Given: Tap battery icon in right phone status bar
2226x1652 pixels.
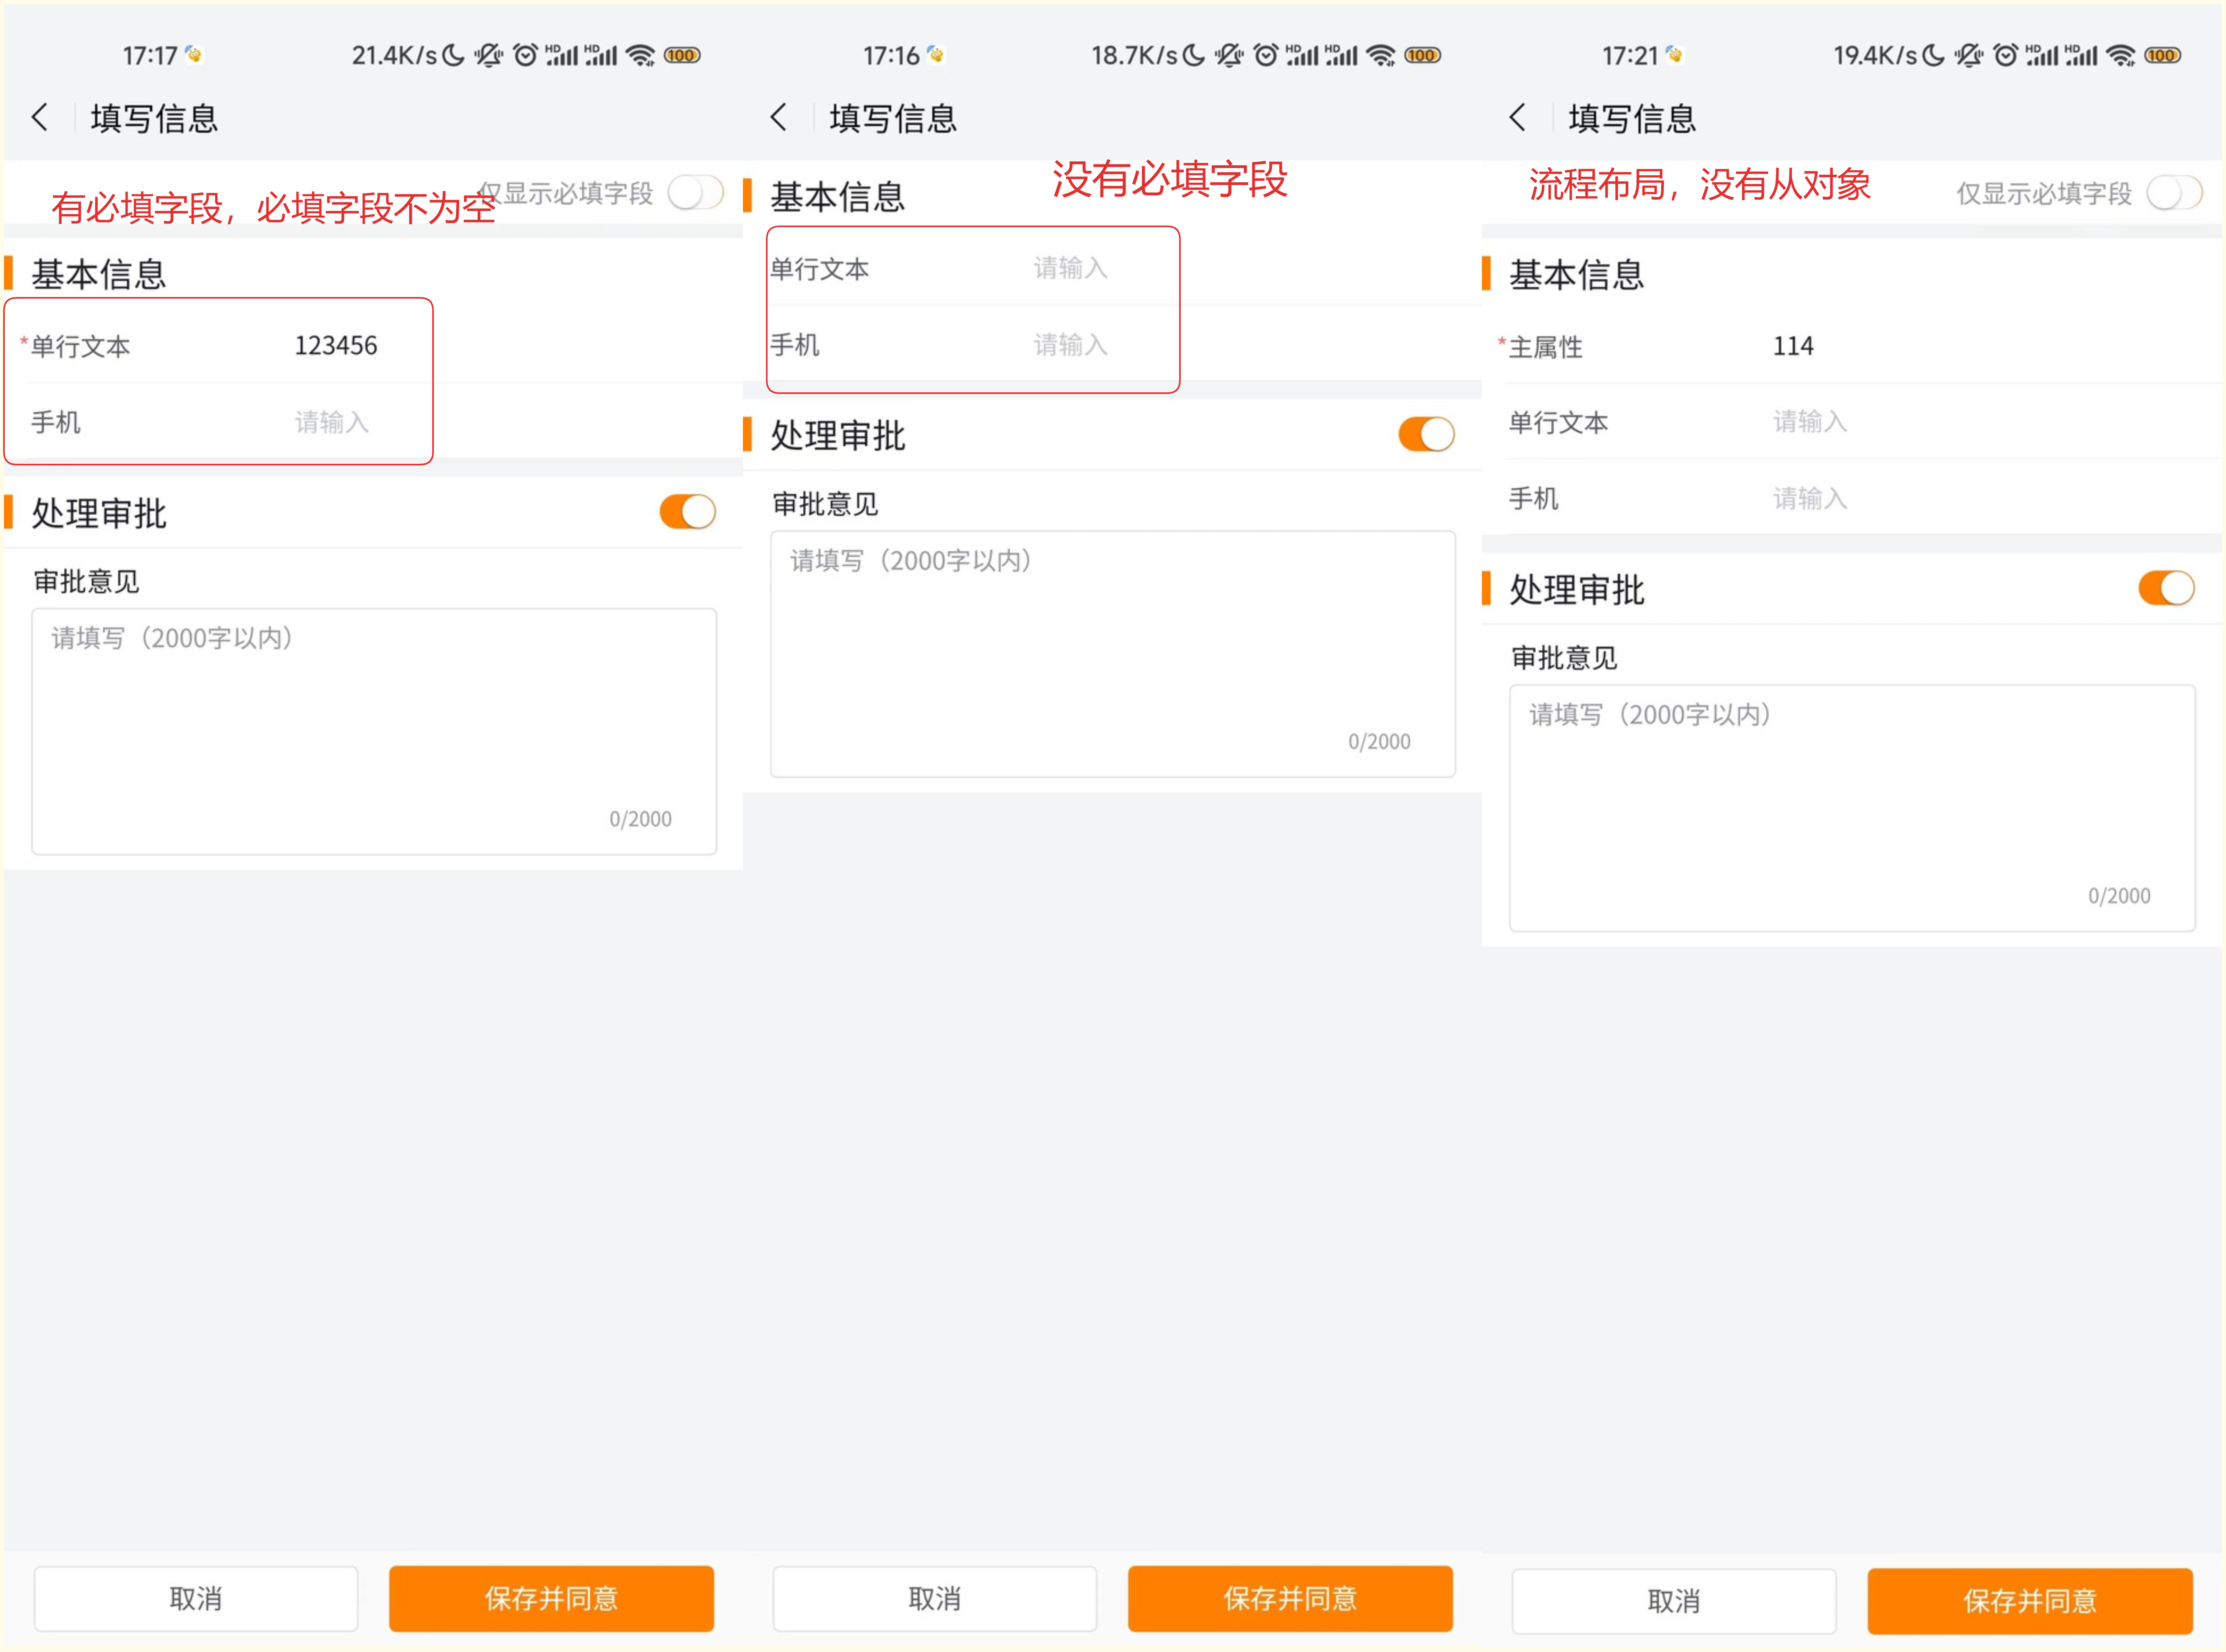Looking at the screenshot, I should pyautogui.click(x=2162, y=55).
